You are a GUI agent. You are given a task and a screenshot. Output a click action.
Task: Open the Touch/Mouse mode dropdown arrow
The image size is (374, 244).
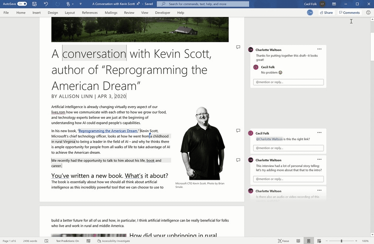73,4
